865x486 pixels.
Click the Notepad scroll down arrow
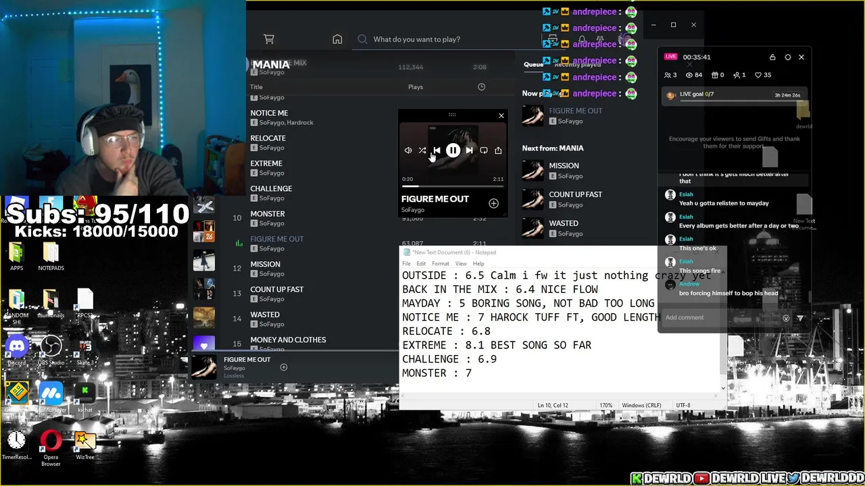(x=722, y=388)
